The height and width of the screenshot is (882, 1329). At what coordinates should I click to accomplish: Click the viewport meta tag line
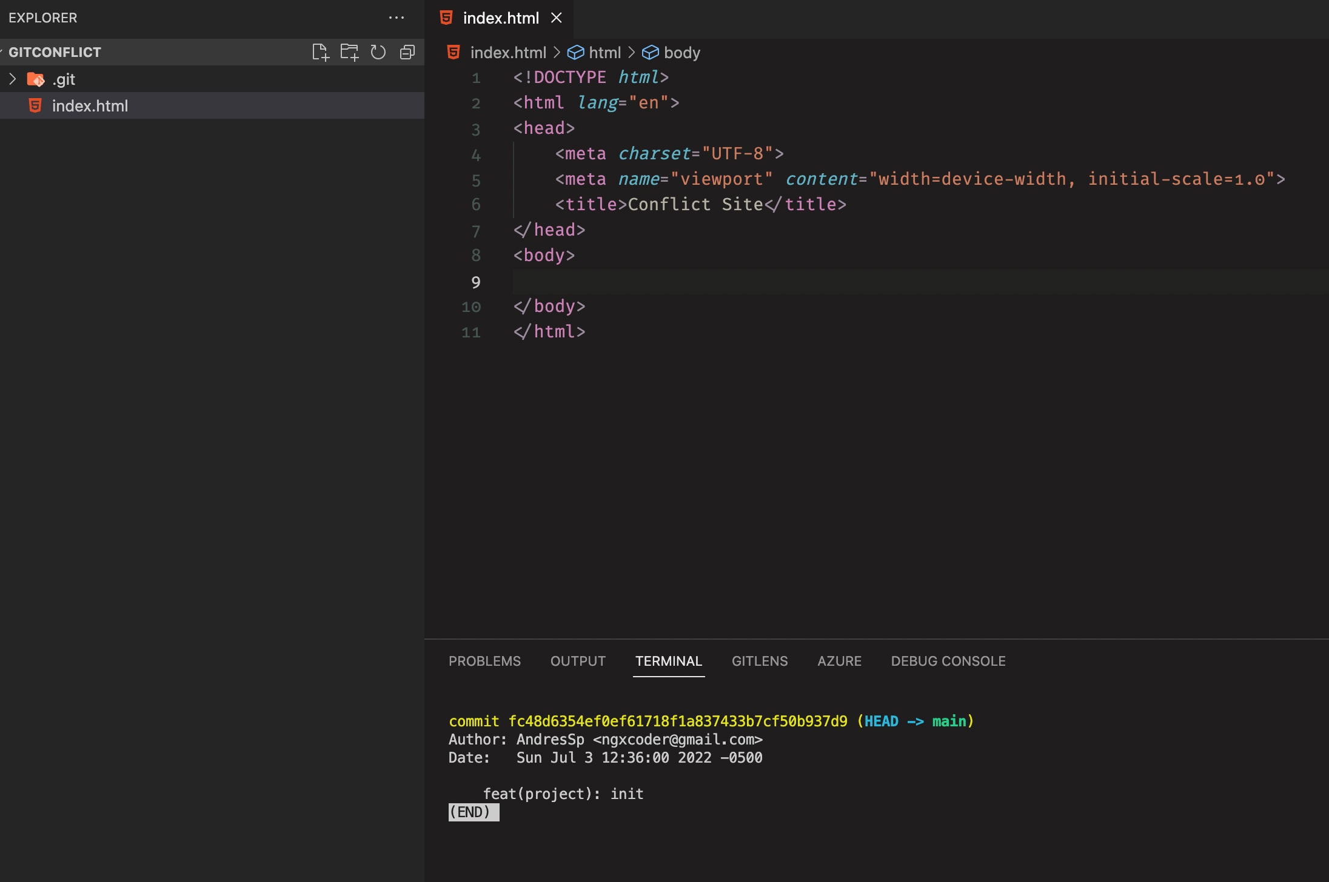tap(920, 179)
